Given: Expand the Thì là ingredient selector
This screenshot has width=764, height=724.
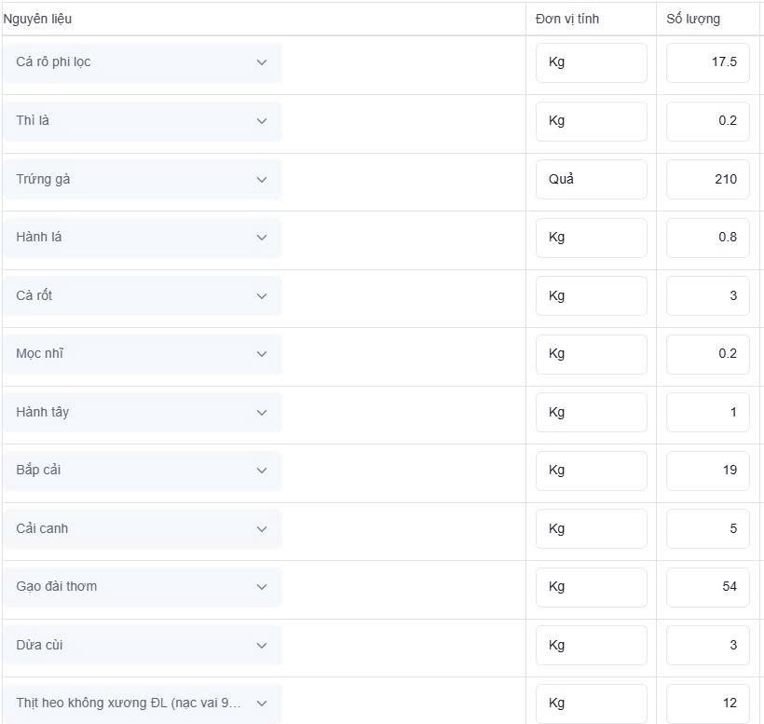Looking at the screenshot, I should point(143,121).
